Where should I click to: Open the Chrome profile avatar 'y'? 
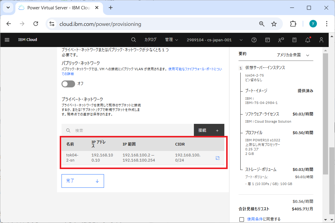click(313, 24)
